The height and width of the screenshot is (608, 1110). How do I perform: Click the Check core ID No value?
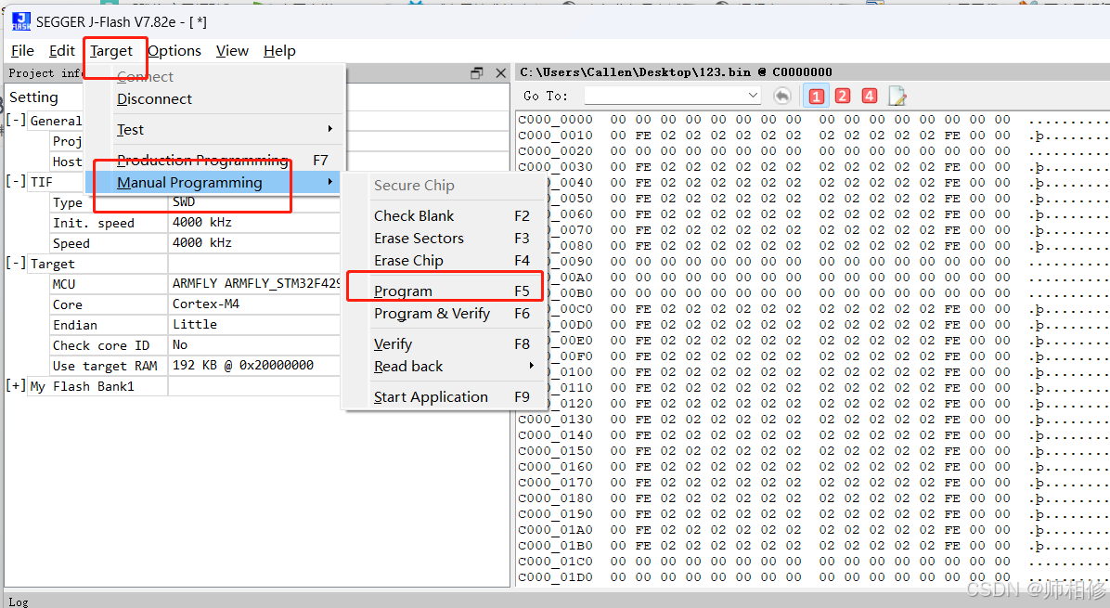(180, 344)
